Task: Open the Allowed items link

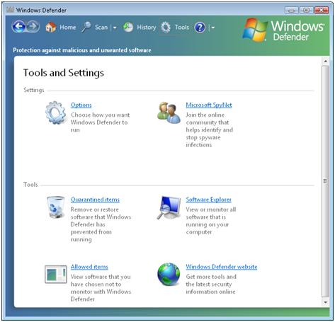Action: 89,267
